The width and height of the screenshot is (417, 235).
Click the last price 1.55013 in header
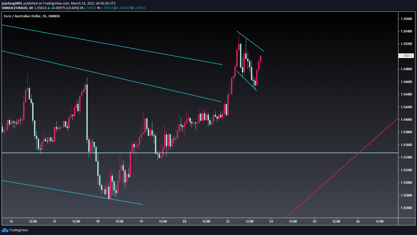coord(40,8)
